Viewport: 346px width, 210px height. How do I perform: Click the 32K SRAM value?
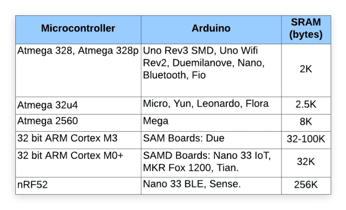[306, 163]
